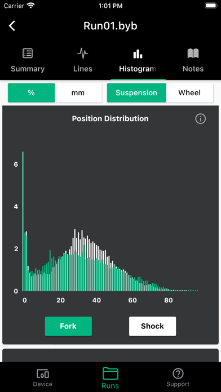
Task: Open the Position Distribution info icon
Action: (x=200, y=119)
